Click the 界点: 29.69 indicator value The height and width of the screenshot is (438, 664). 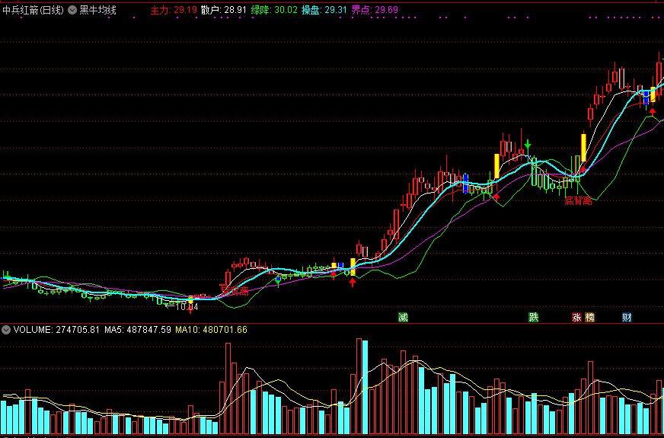coord(375,10)
